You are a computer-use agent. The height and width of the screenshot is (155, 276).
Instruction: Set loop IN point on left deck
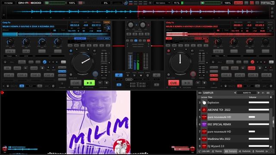click(7, 68)
